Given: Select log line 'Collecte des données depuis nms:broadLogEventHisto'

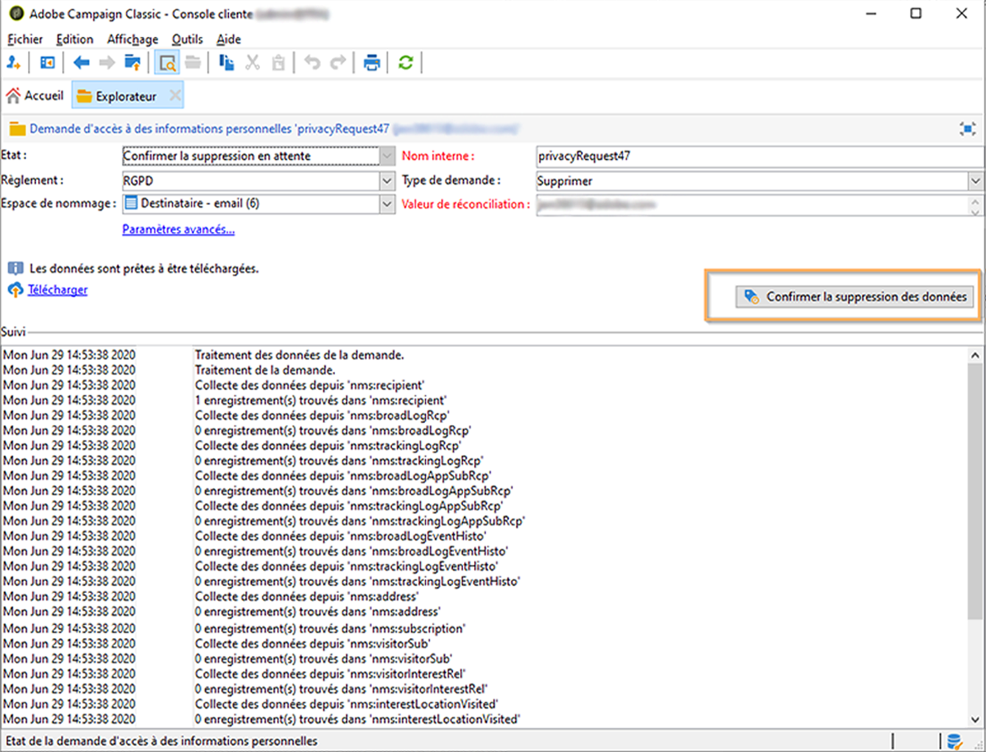Looking at the screenshot, I should coord(340,536).
